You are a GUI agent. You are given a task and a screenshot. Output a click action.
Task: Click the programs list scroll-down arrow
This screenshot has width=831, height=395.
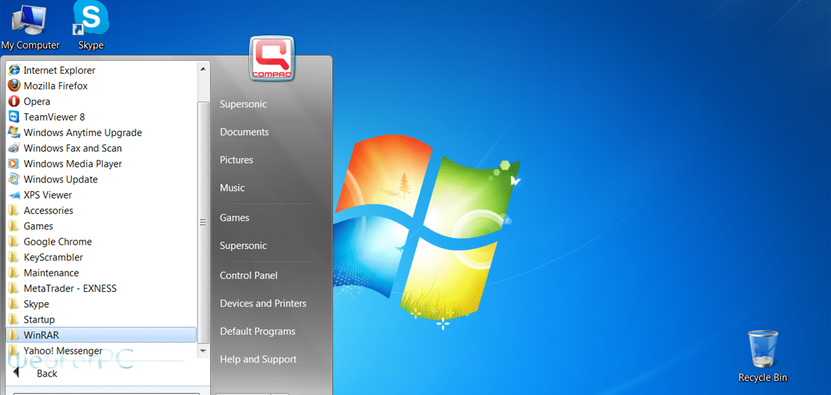(203, 351)
